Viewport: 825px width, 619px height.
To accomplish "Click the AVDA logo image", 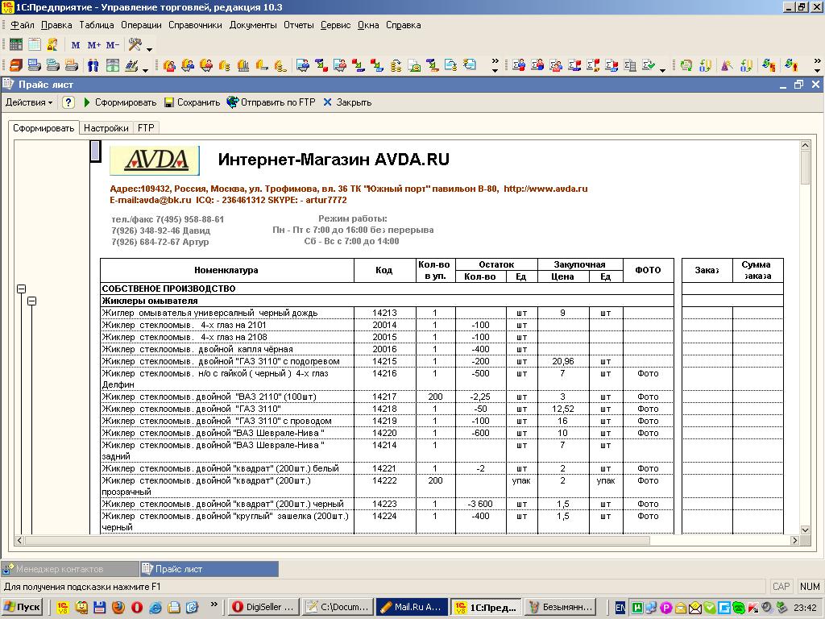I will pyautogui.click(x=155, y=160).
